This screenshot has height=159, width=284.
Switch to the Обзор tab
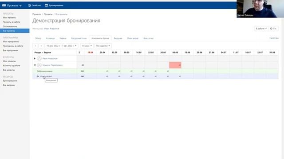38,38
